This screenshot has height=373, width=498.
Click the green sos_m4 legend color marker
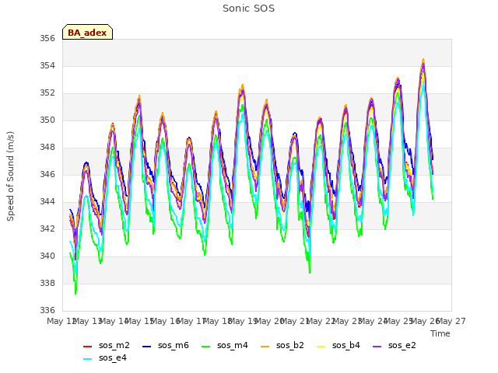[205, 347]
